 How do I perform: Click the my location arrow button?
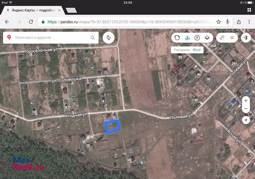(246, 120)
